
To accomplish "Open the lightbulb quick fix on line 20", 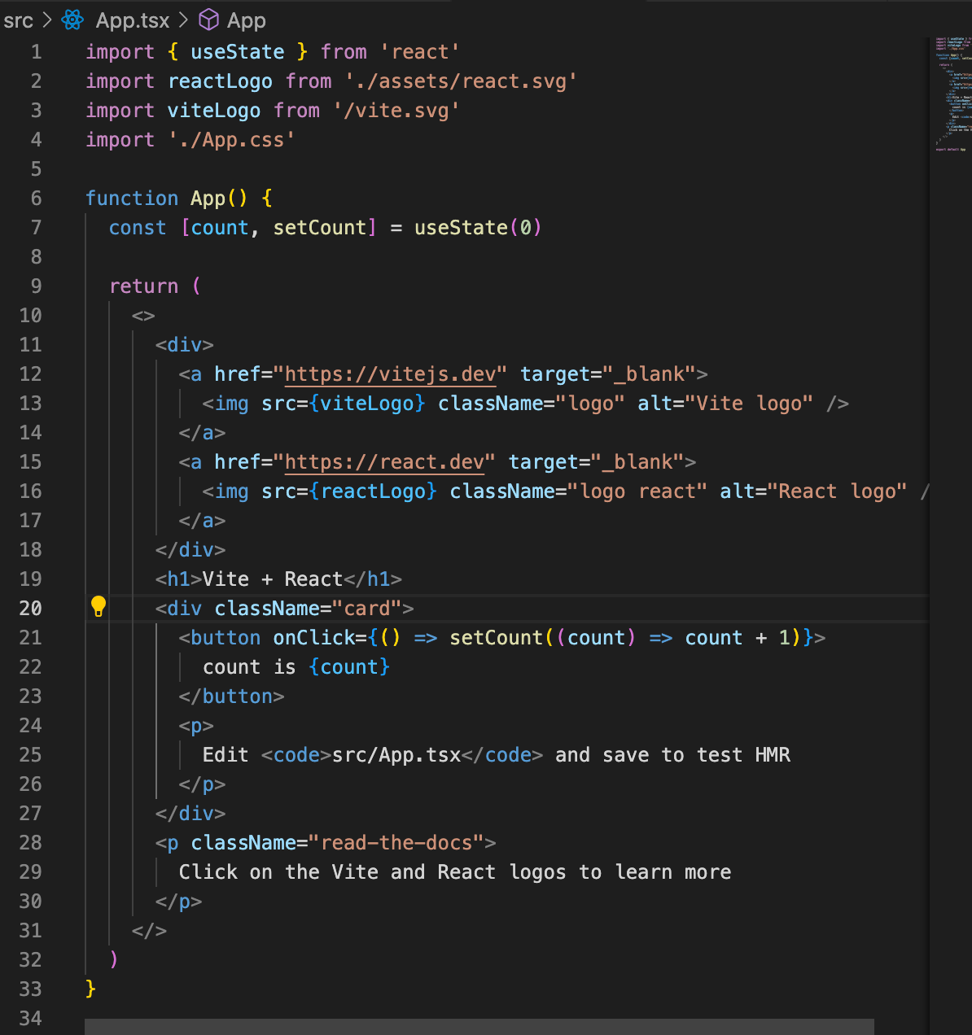I will pyautogui.click(x=99, y=608).
